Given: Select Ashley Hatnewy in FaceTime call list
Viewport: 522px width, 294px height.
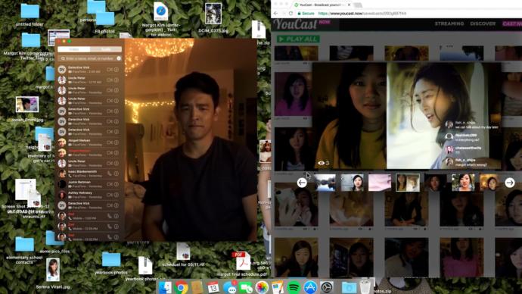Looking at the screenshot, I should pos(90,194).
